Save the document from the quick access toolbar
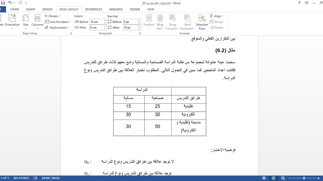Viewport: 323px width, 181px height. 3,3
